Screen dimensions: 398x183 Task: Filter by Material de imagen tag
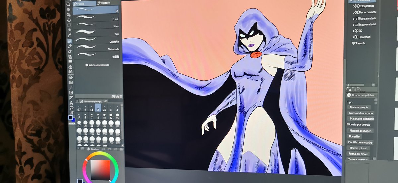click(361, 131)
